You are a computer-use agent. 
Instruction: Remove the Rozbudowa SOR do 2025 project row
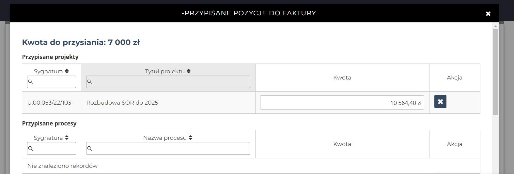coord(440,102)
